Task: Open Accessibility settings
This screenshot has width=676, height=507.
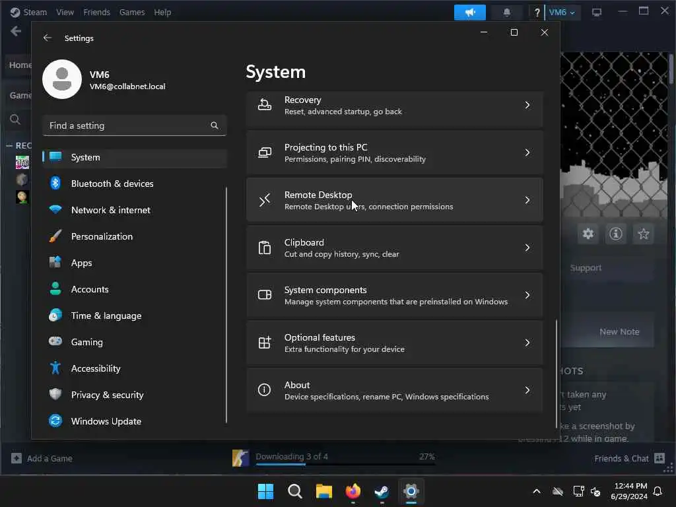Action: pos(135,368)
